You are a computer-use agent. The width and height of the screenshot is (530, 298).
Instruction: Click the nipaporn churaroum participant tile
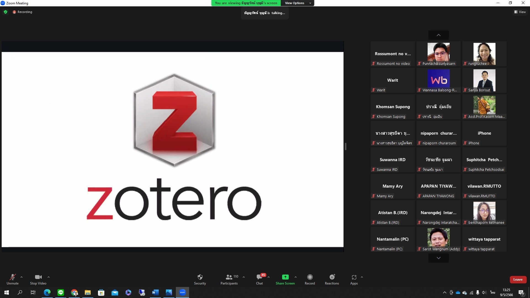[x=438, y=133]
